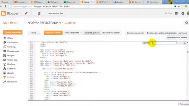Click the Страницы sidebar icon

click(5, 47)
